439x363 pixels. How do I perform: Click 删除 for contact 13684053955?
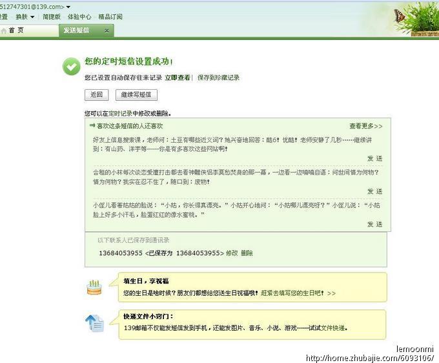pos(247,253)
